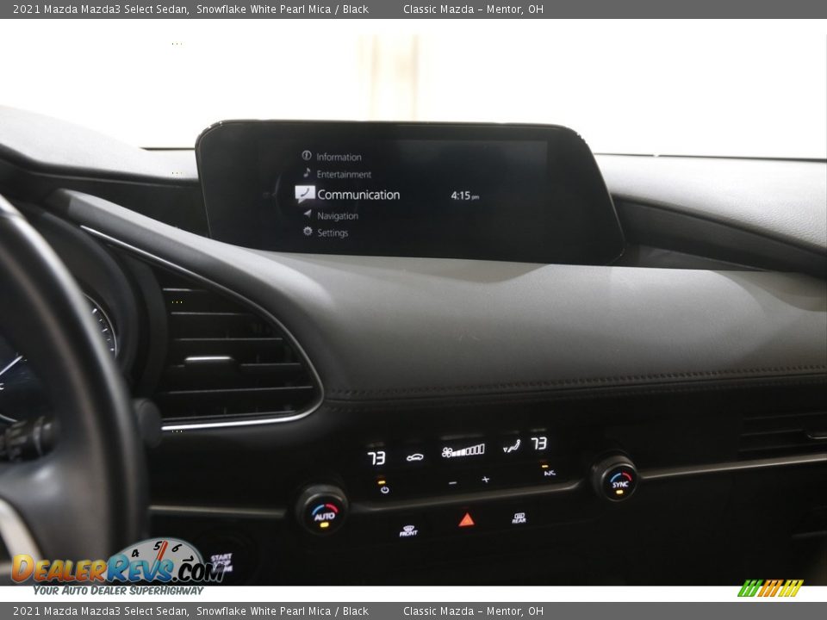Tap the Communication phone icon

click(304, 194)
